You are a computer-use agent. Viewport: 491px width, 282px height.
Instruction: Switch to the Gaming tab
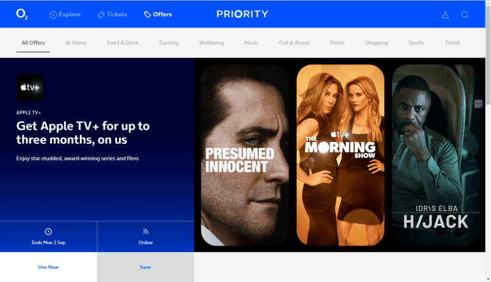[169, 43]
